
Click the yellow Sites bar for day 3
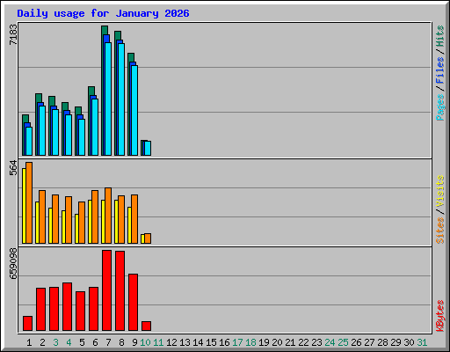(x=50, y=225)
